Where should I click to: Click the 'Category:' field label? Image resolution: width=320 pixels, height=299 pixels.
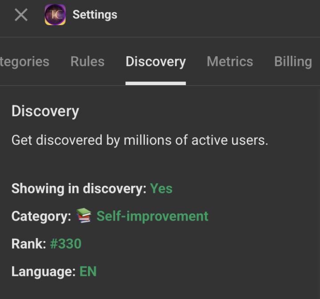click(41, 216)
